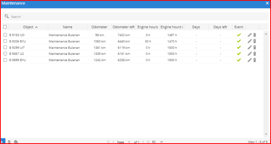This screenshot has height=144, width=271.
Task: Click the refresh icon in bottom bar
Action: tap(9, 142)
